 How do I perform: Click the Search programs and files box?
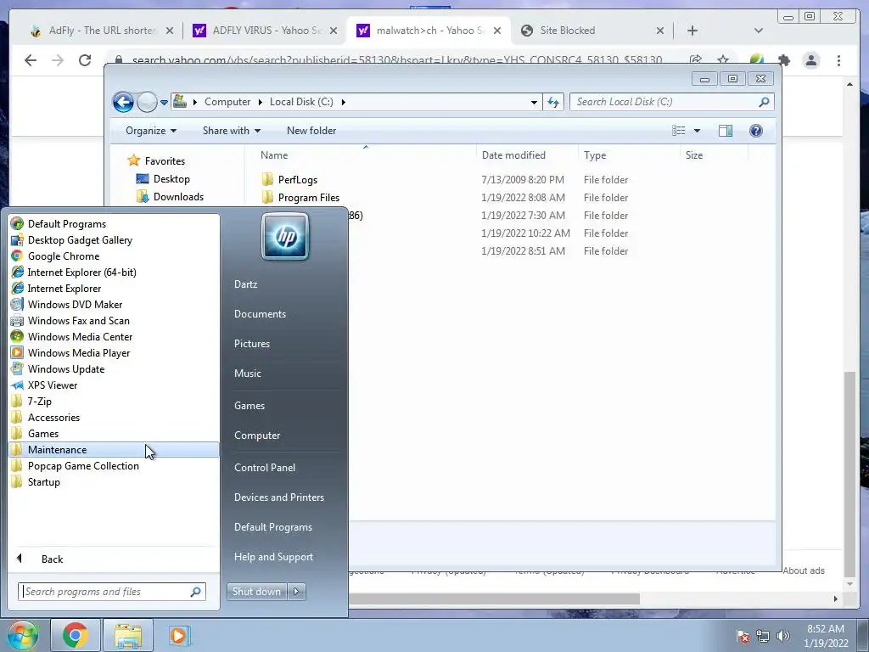[111, 592]
